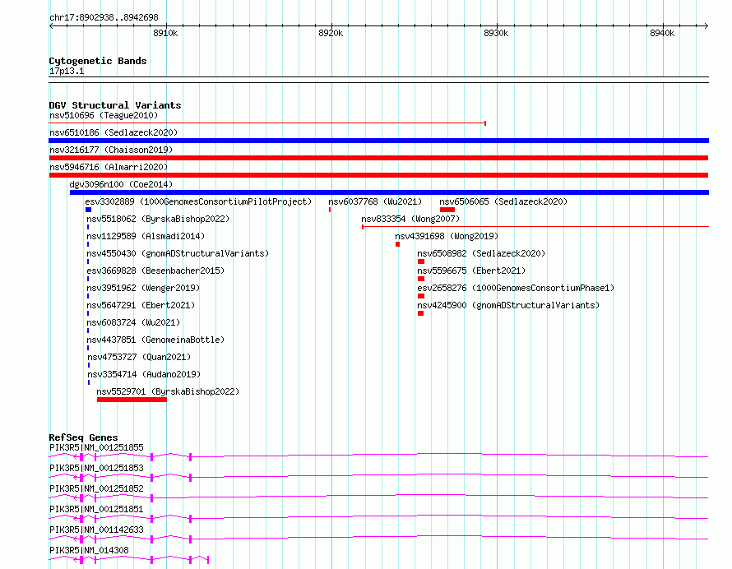This screenshot has height=569, width=732.
Task: Select the nsv6510186 (Sedlazeck2020) blue bar
Action: tap(378, 141)
